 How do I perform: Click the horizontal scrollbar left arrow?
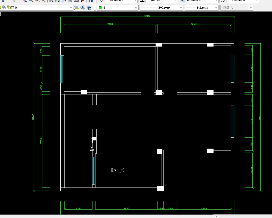click(x=217, y=216)
